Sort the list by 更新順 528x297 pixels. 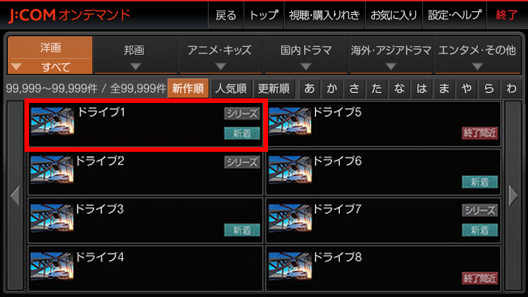click(274, 88)
